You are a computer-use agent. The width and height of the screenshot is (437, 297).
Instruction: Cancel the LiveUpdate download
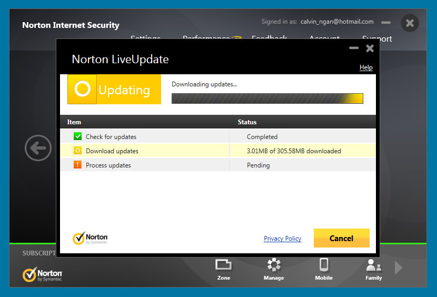point(341,238)
